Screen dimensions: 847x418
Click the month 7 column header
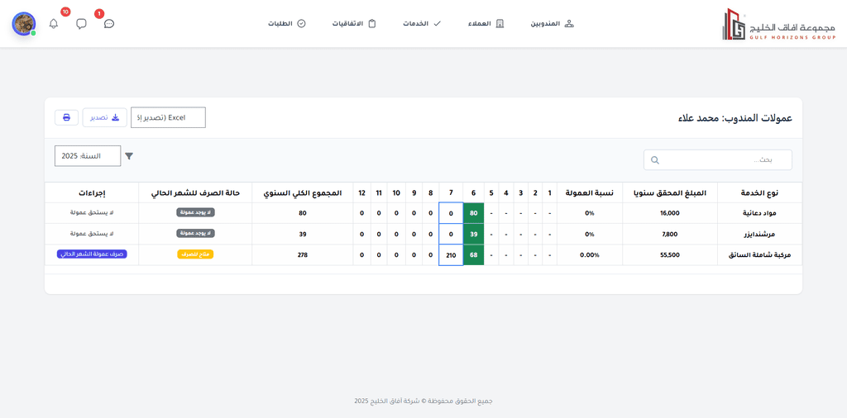(x=451, y=192)
